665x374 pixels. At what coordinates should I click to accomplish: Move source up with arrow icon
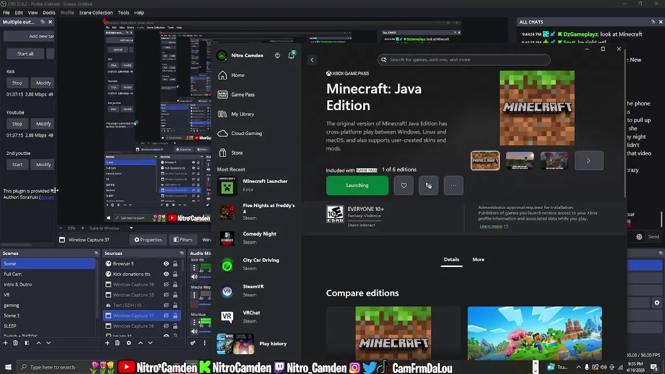pyautogui.click(x=140, y=343)
